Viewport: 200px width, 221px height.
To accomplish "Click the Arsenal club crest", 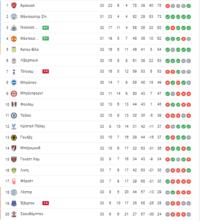I will (x=14, y=6).
